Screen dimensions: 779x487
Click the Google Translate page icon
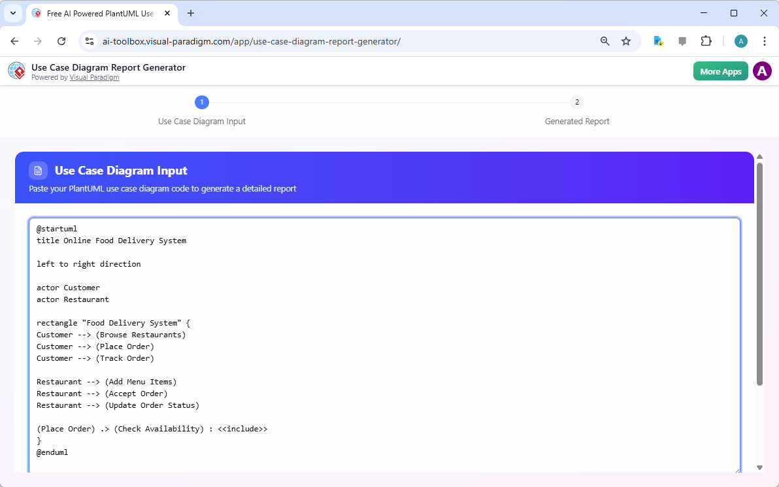[x=658, y=41]
